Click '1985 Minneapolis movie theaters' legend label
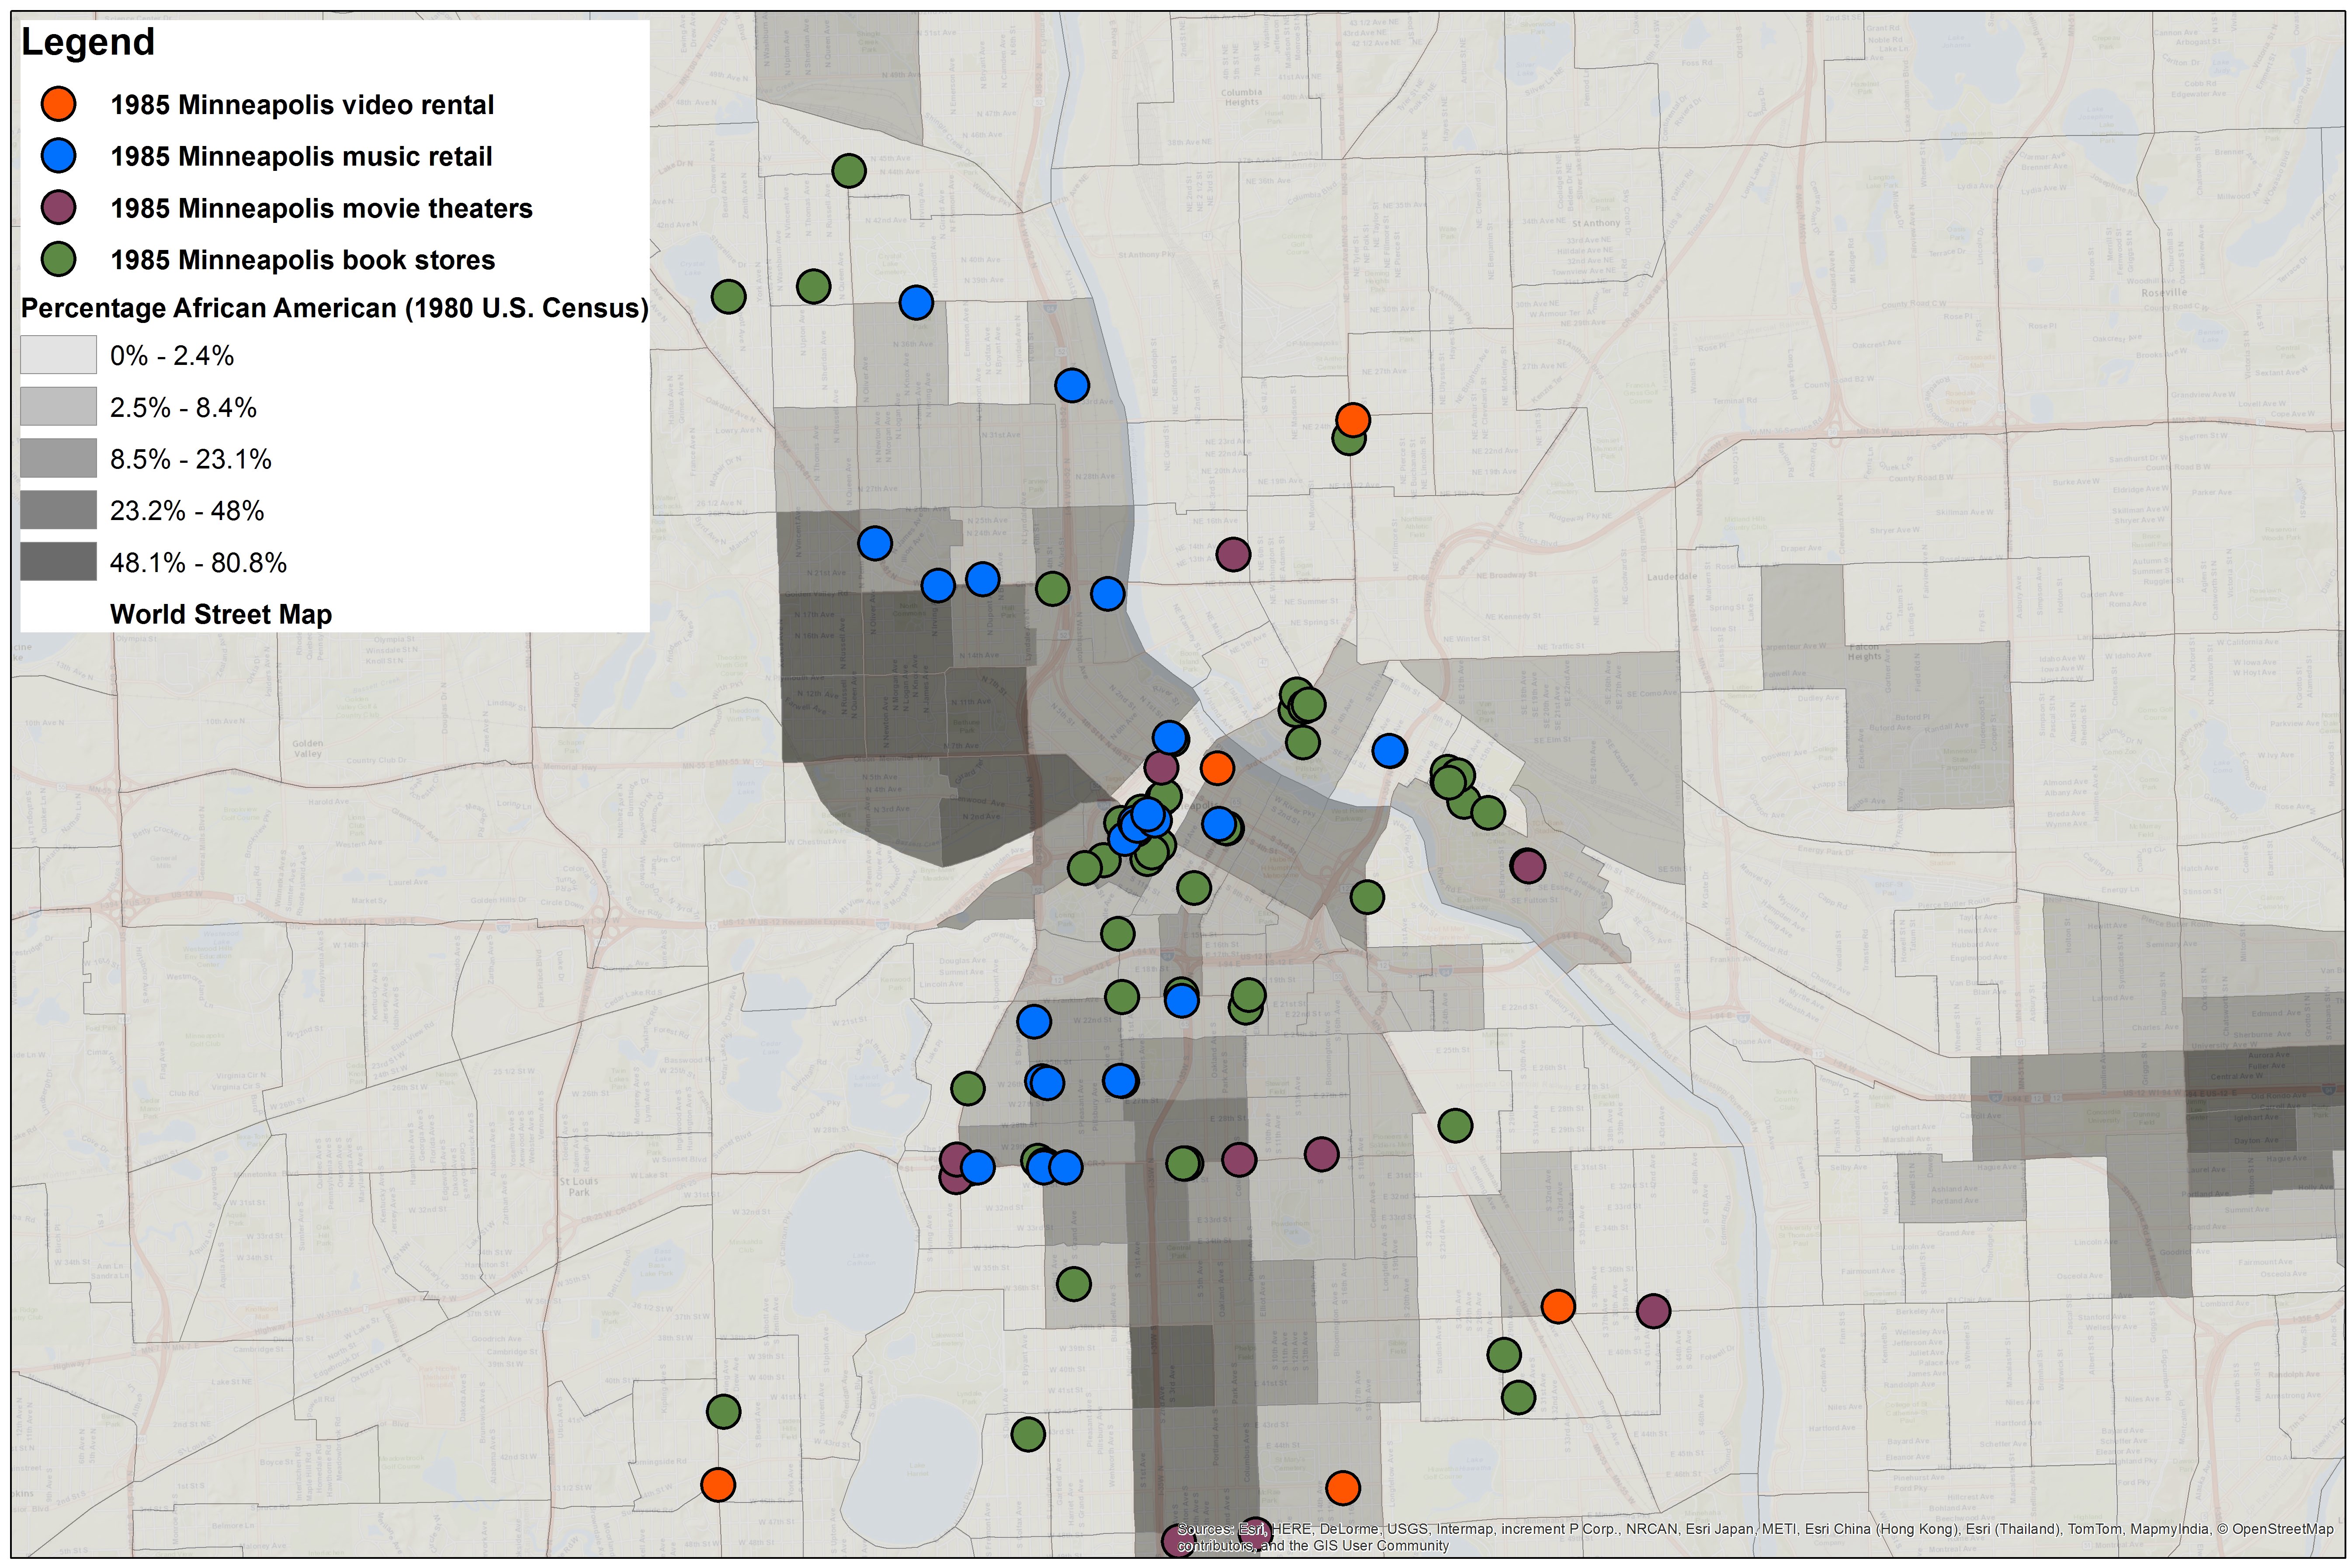The height and width of the screenshot is (1568, 2352). (x=321, y=209)
